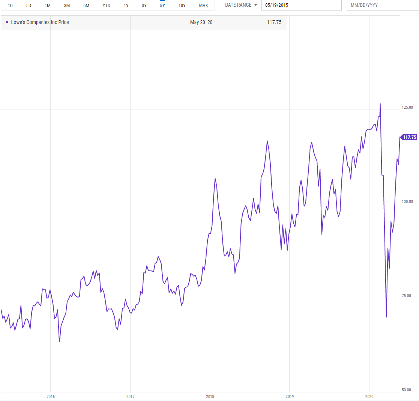The image size is (419, 401).
Task: Show the MAX time range
Action: point(203,5)
